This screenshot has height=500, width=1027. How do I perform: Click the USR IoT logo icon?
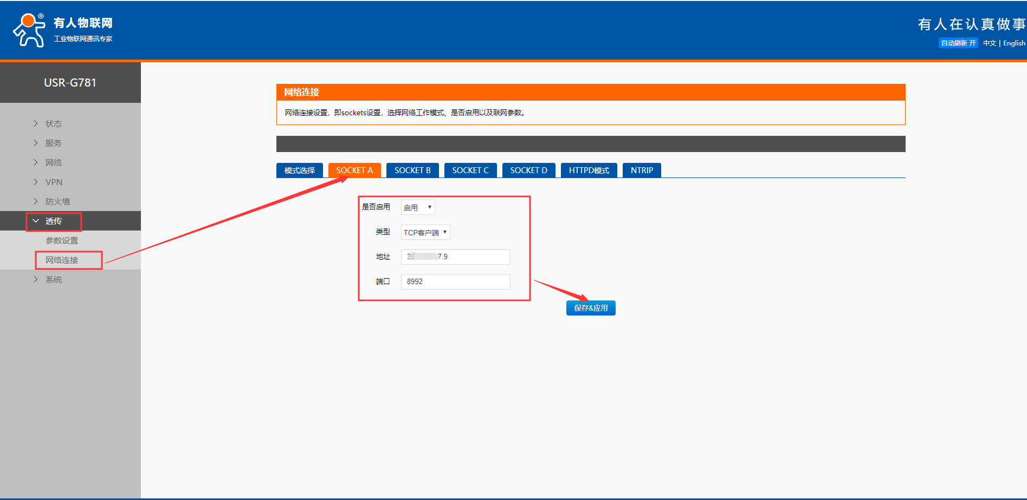29,30
